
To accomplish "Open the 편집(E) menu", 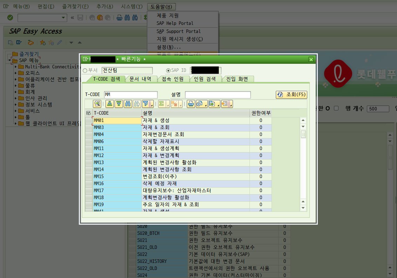I will click(46, 7).
